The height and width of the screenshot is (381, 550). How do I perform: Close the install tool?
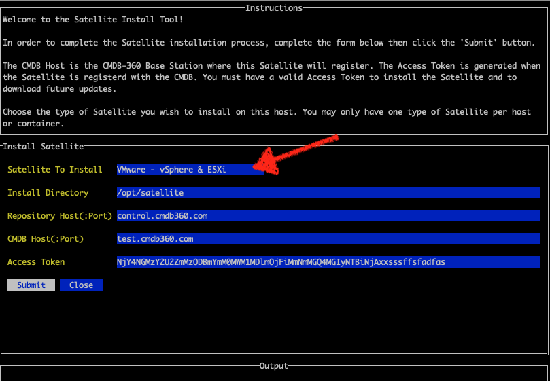click(81, 285)
